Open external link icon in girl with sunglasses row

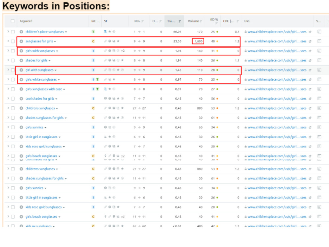[310, 70]
